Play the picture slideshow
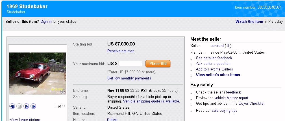 (26, 106)
